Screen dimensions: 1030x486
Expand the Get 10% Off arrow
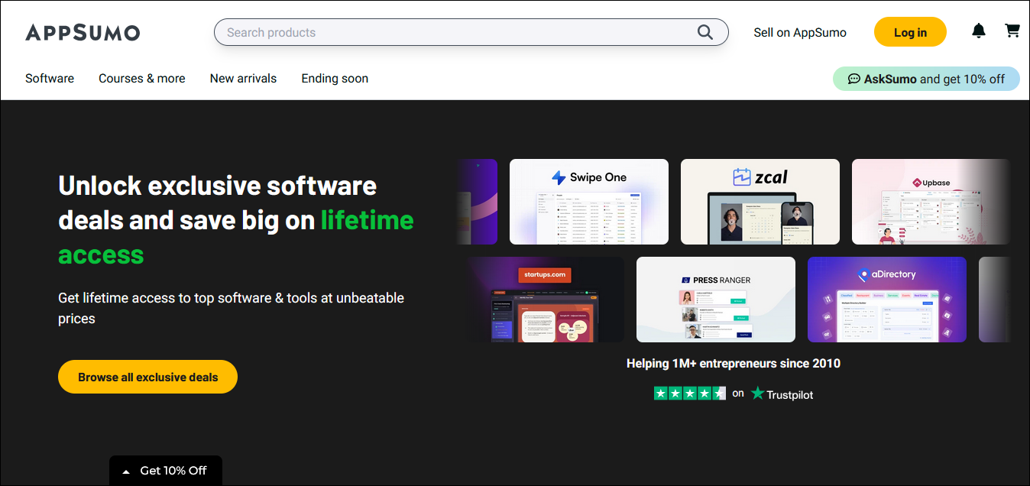pyautogui.click(x=126, y=471)
